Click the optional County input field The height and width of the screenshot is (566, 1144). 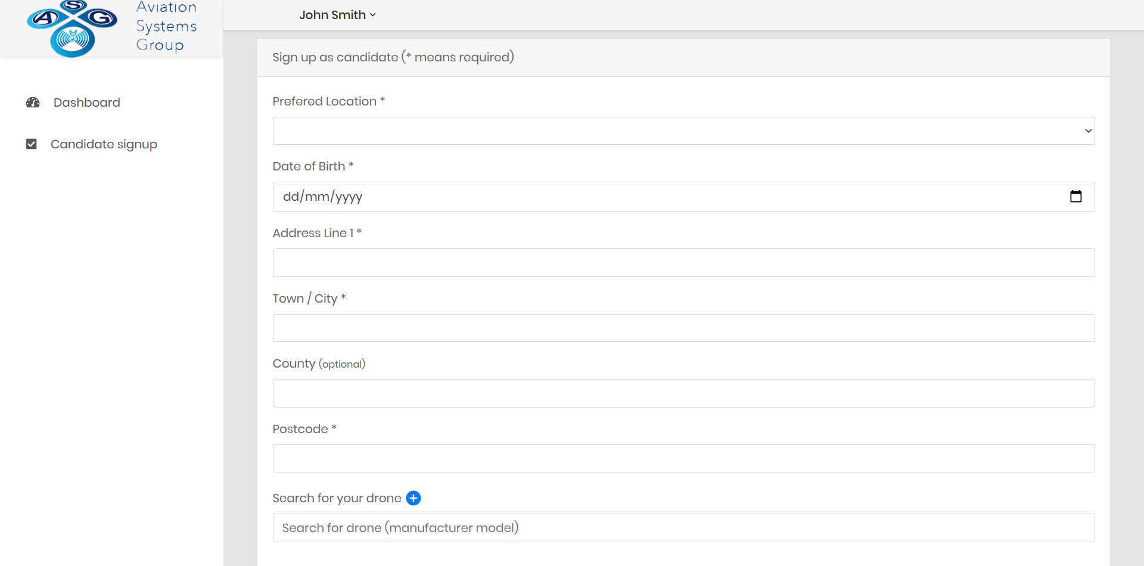[x=683, y=393]
